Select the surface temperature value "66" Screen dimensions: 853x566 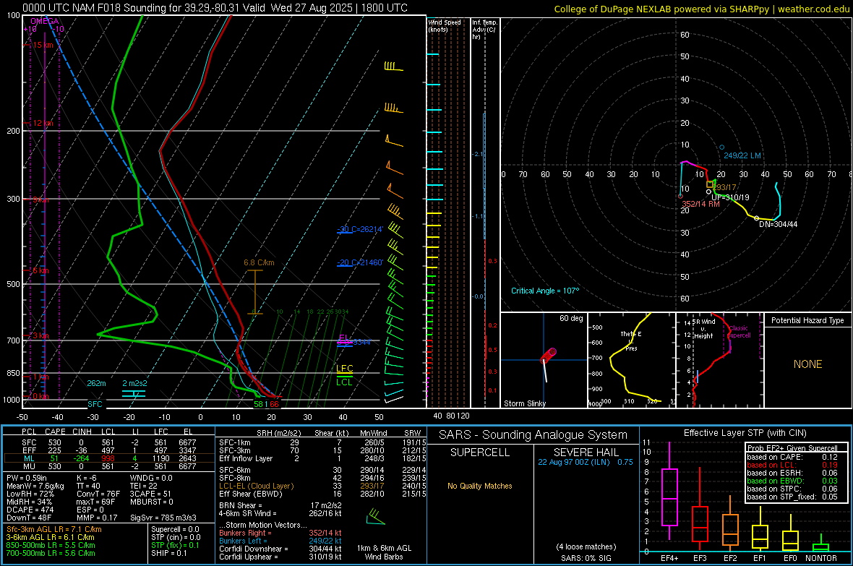click(x=274, y=404)
